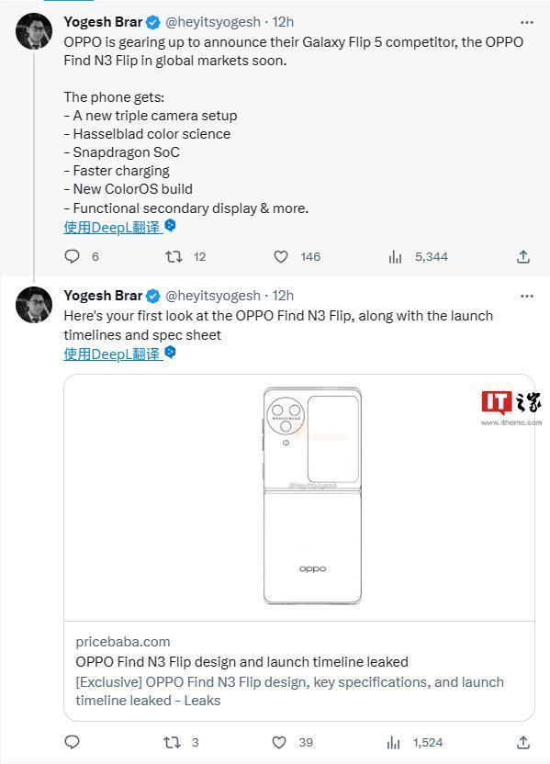This screenshot has width=550, height=764.
Task: Translate the first tweet with DeepL
Action: 112,227
